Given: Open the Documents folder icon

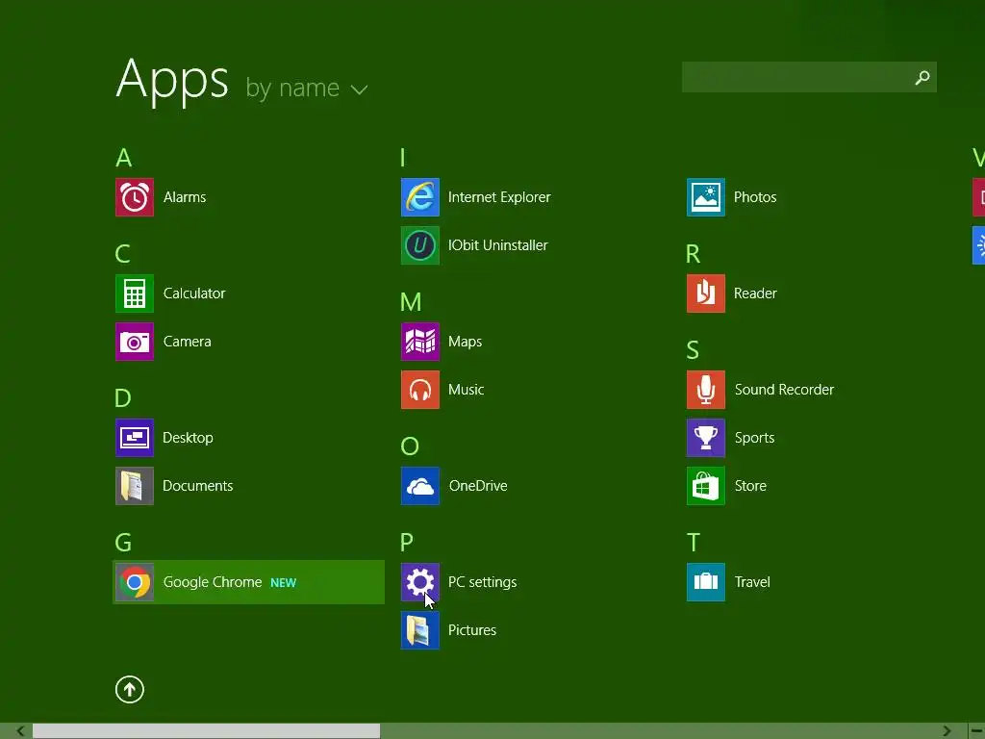Looking at the screenshot, I should coord(135,486).
